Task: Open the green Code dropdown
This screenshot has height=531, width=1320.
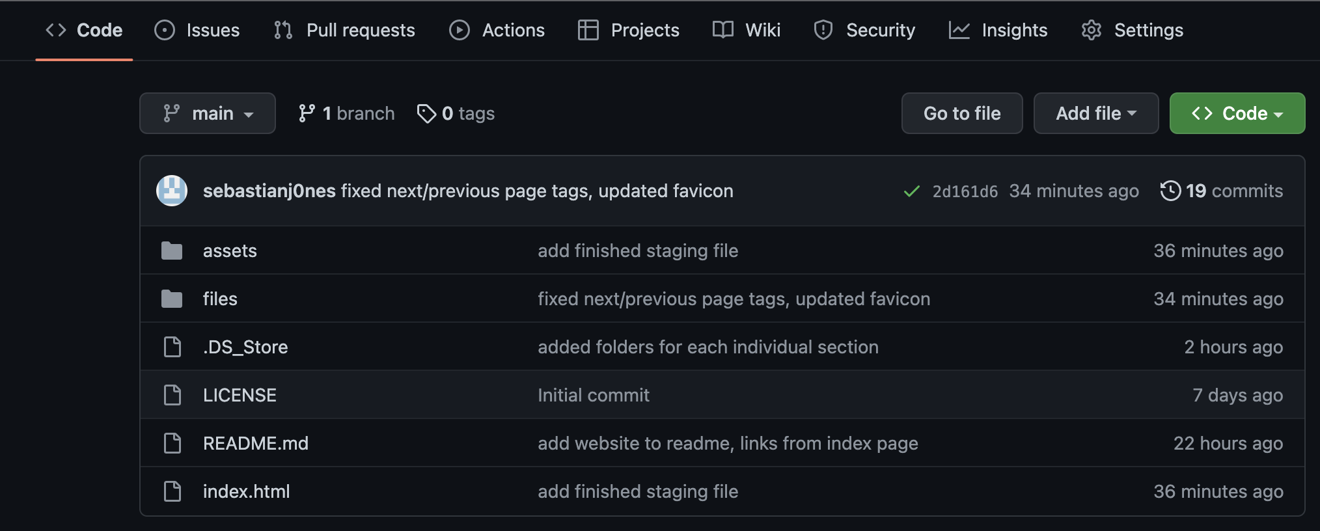Action: (1237, 113)
